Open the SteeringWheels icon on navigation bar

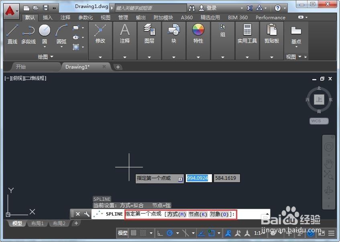pyautogui.click(x=328, y=147)
